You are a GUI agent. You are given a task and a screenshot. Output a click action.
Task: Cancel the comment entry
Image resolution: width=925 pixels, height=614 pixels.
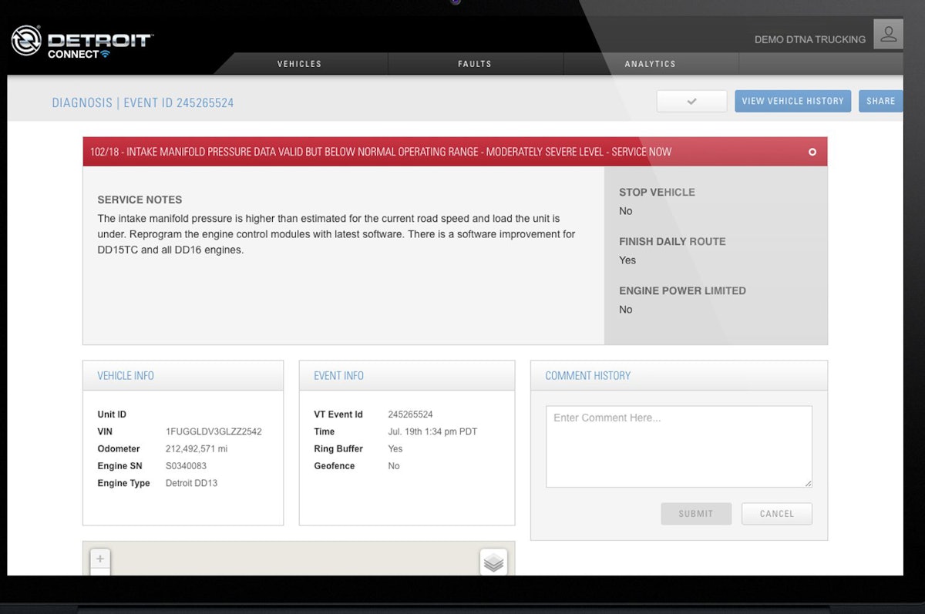(x=776, y=514)
